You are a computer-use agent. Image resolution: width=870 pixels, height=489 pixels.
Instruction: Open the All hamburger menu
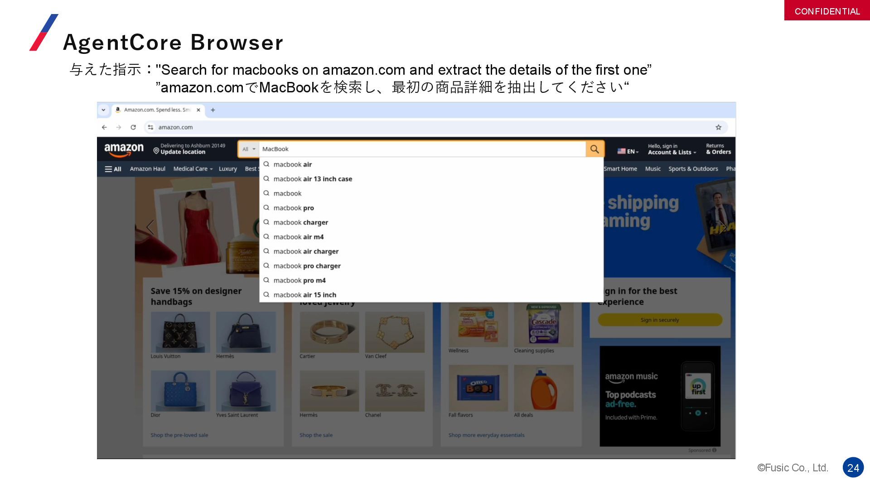pos(113,169)
